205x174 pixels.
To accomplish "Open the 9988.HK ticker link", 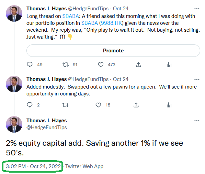I will (111, 23).
